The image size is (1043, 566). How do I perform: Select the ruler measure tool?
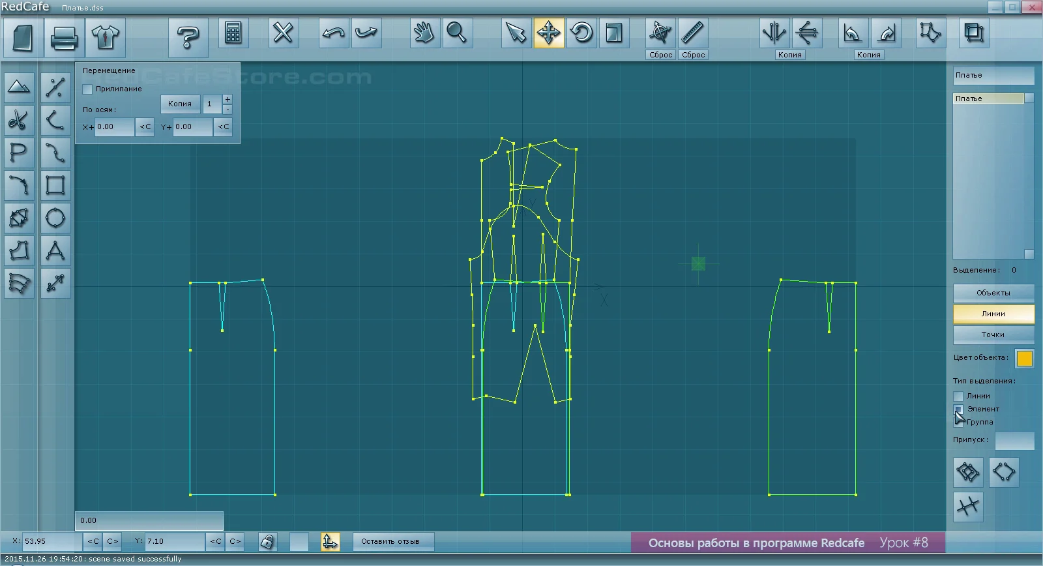[693, 33]
